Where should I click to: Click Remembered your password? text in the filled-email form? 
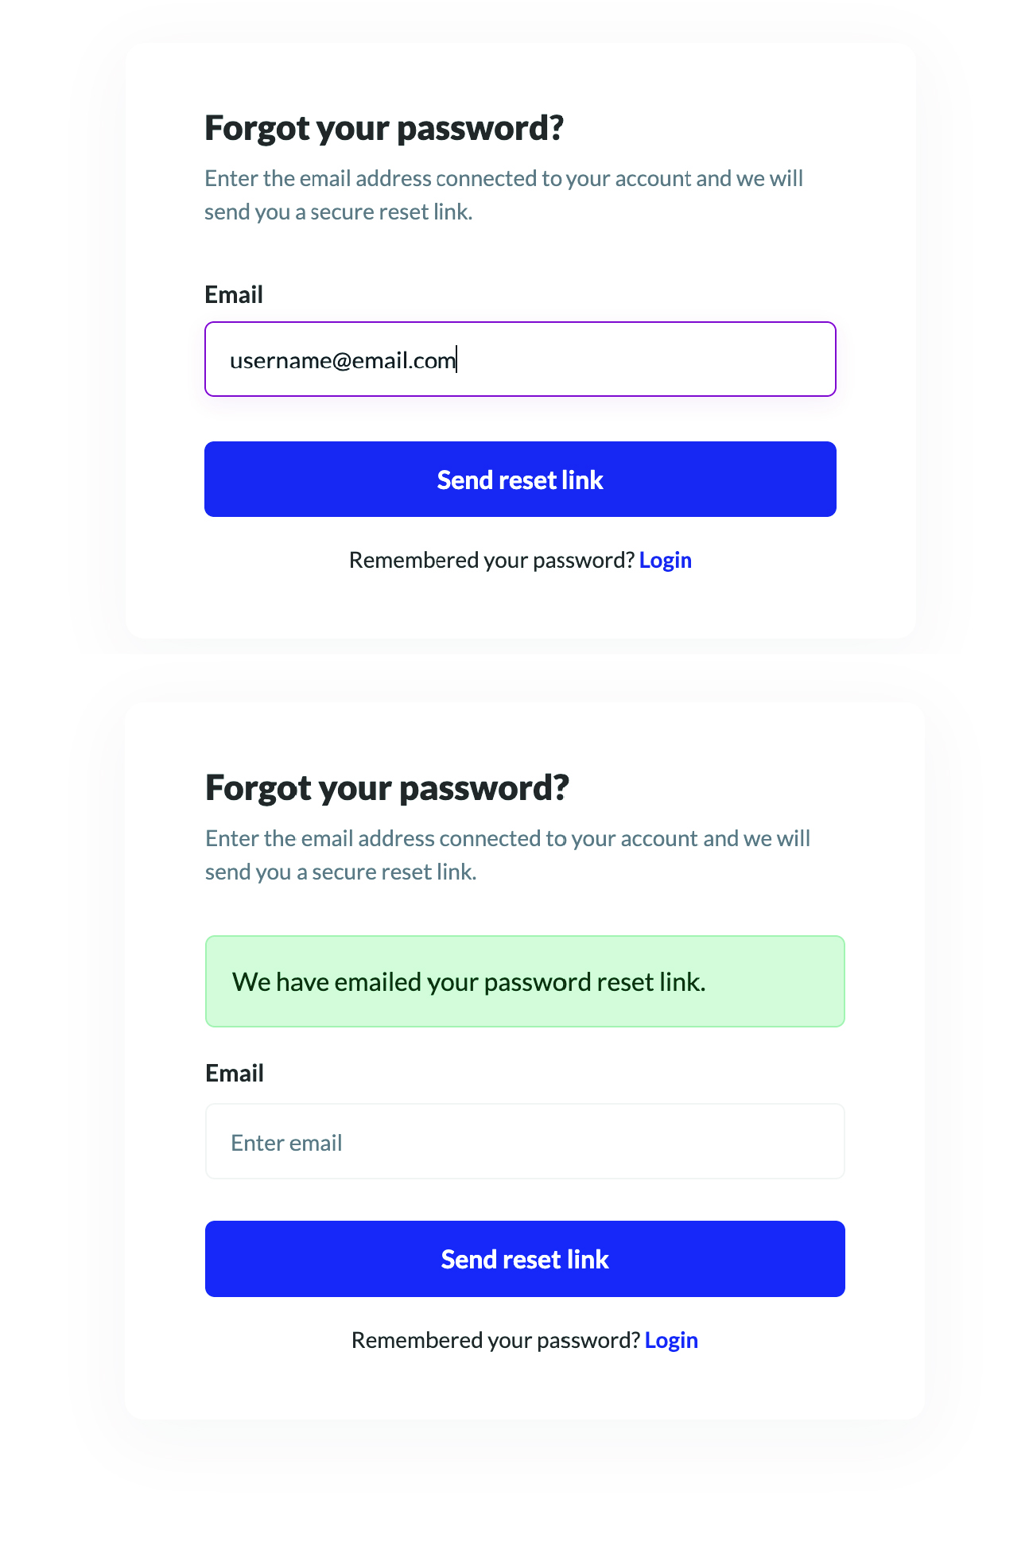click(x=491, y=560)
